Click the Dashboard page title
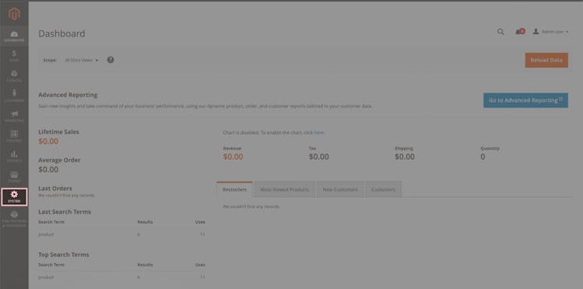 (61, 33)
